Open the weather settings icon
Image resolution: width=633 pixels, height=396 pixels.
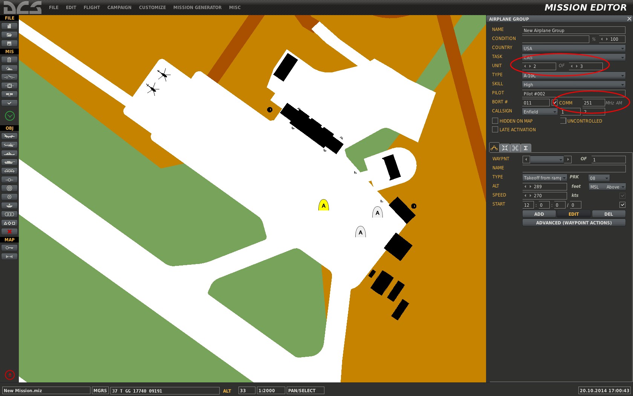[9, 68]
